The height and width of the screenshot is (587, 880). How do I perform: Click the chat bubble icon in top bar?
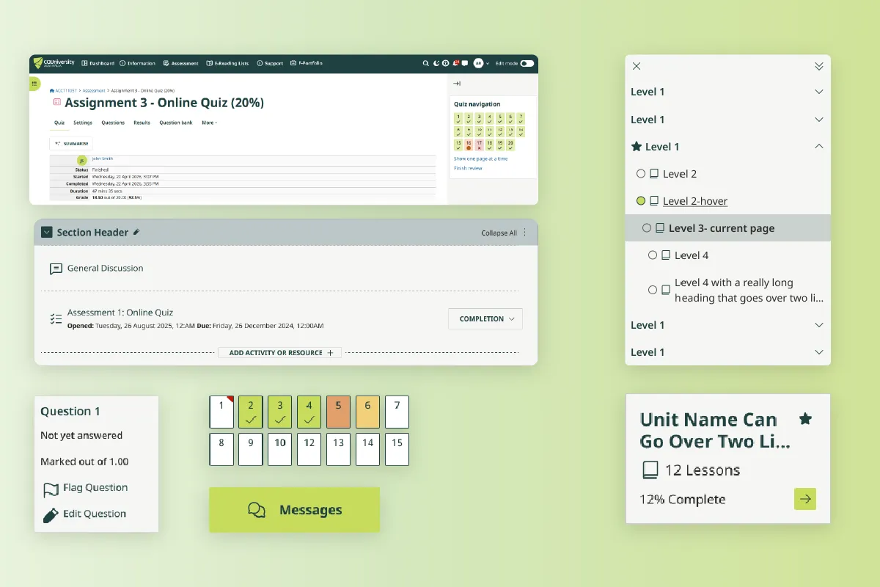coord(465,63)
